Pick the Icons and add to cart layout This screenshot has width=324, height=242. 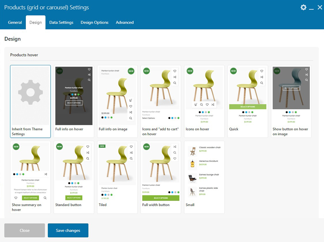(x=160, y=101)
